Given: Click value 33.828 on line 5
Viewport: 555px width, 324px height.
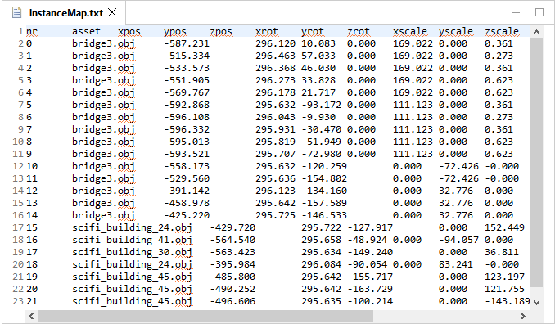Looking at the screenshot, I should point(318,80).
